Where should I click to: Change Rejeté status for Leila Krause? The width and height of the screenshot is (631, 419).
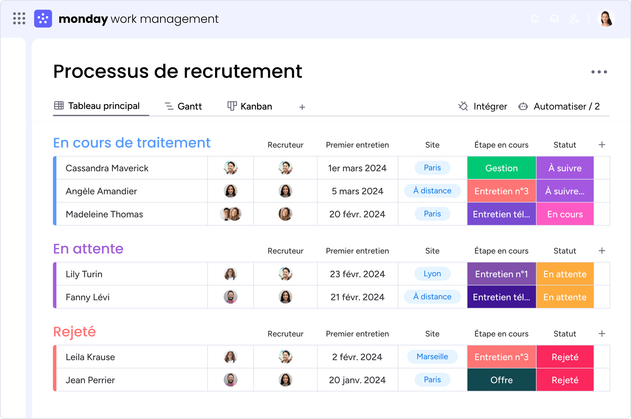point(565,357)
